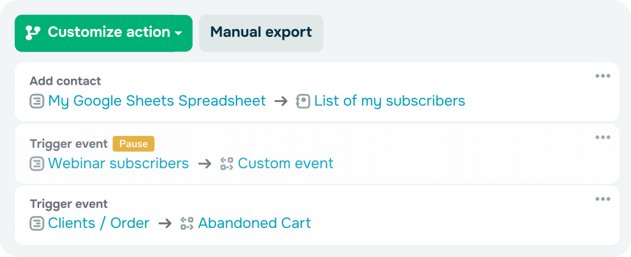Click address book icon beside List of my subscribers
The height and width of the screenshot is (257, 631).
point(303,102)
